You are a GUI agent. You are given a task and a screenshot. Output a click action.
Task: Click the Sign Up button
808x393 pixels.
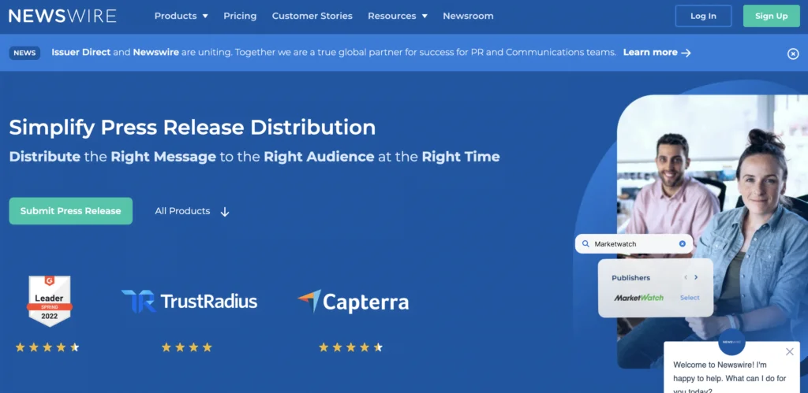[x=772, y=16]
